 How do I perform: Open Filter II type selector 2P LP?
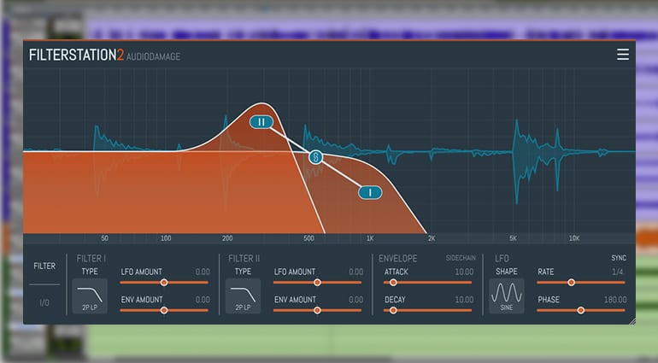coord(243,296)
